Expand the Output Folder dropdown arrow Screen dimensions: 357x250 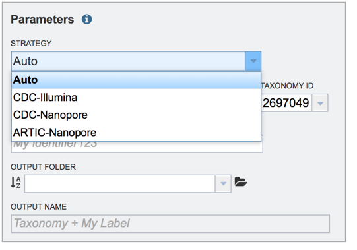[x=223, y=183]
